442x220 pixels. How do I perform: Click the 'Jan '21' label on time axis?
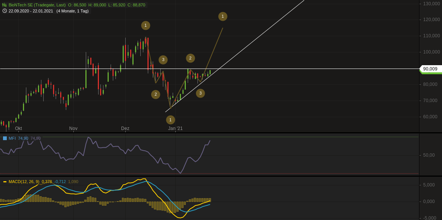point(175,128)
